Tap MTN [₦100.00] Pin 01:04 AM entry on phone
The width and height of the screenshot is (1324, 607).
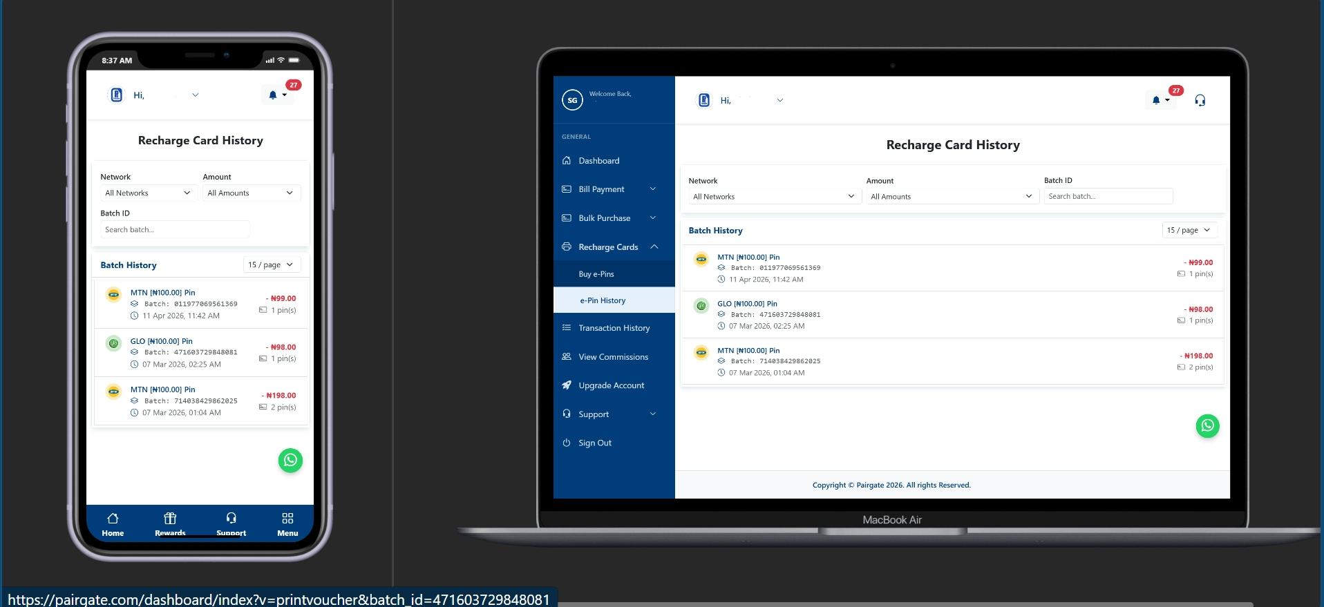click(200, 401)
